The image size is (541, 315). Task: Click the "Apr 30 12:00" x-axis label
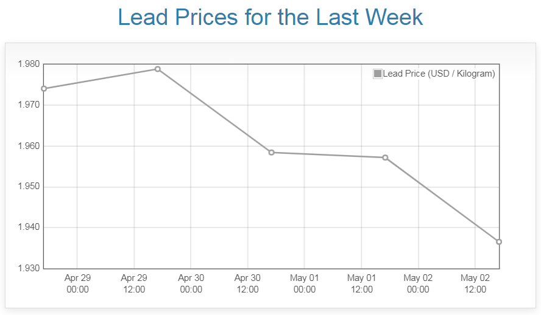point(248,283)
